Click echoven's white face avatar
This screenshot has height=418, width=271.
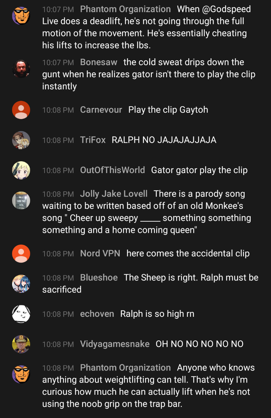pyautogui.click(x=21, y=314)
